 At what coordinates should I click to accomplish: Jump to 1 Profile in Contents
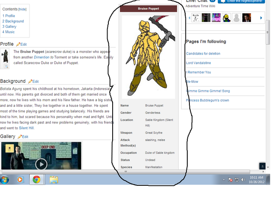[9, 16]
